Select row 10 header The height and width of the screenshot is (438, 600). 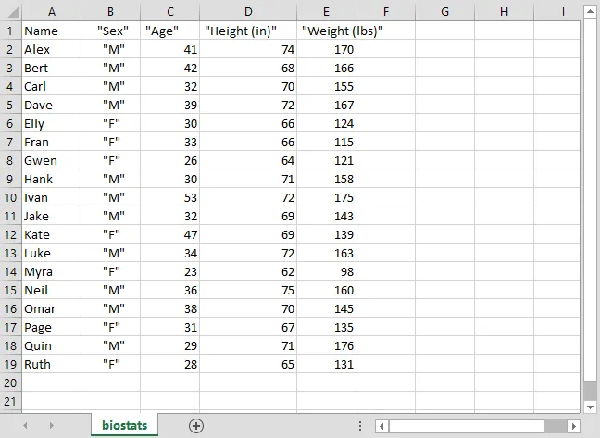click(10, 197)
